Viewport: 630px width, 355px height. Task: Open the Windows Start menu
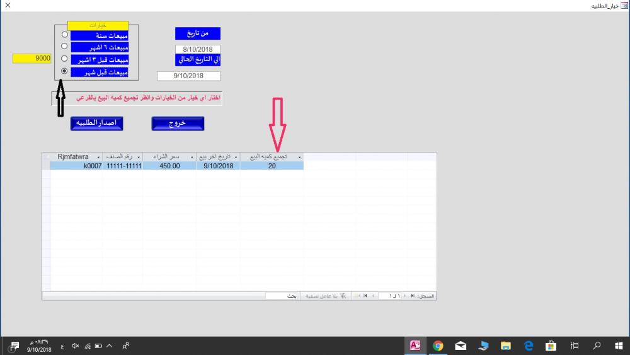pos(619,346)
